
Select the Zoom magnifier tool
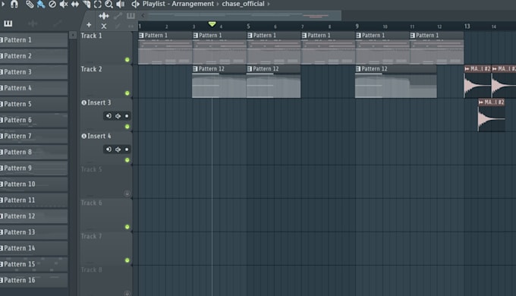(109, 5)
